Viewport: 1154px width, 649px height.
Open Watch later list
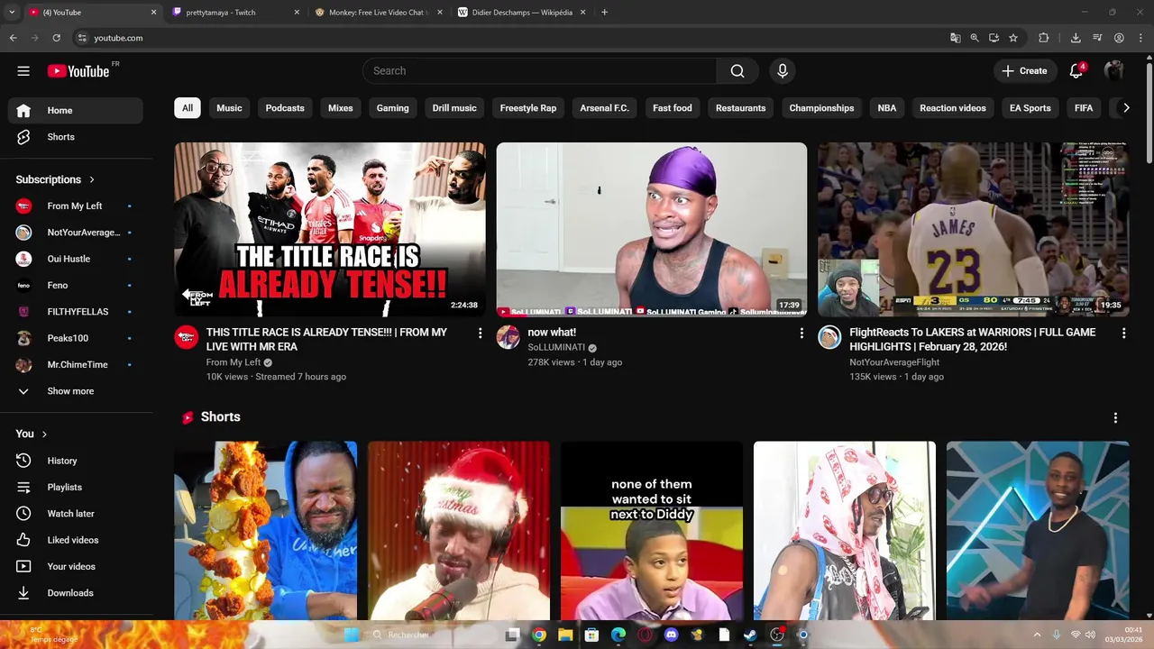point(76,514)
